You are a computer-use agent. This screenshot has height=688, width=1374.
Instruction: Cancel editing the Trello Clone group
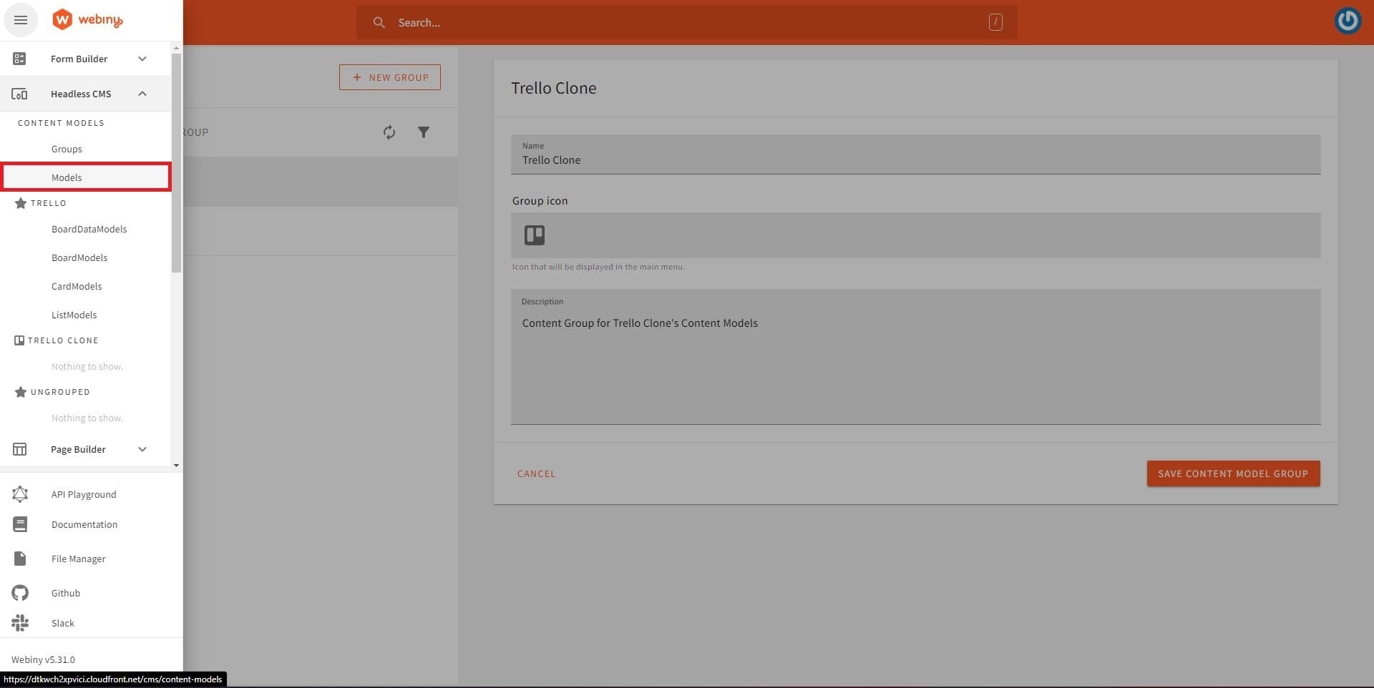click(535, 473)
